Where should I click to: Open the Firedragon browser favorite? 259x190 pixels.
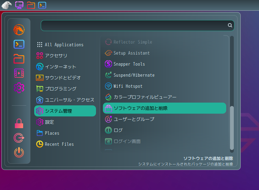pyautogui.click(x=19, y=30)
